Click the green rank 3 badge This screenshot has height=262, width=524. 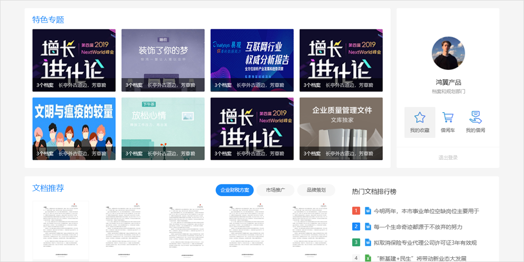[x=356, y=242]
